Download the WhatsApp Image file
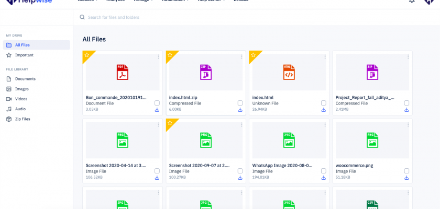440x209 pixels. (x=323, y=178)
